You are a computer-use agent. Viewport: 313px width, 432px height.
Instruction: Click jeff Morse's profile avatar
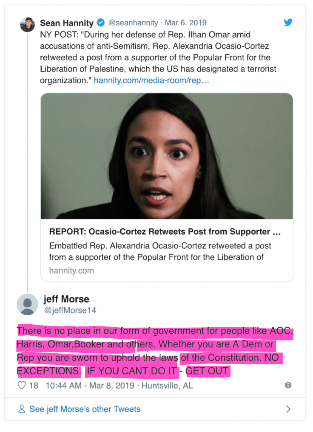pyautogui.click(x=27, y=304)
